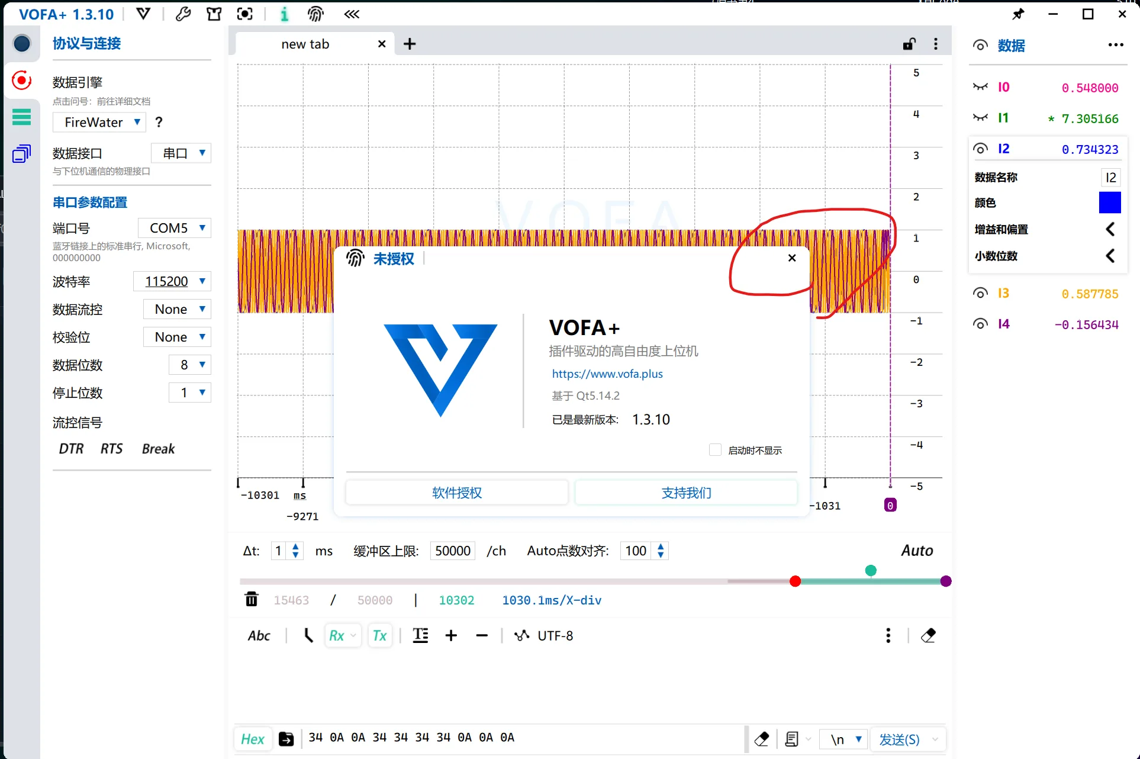Click the wrench settings icon in title bar
Screen dimensions: 1140x759
click(183, 14)
